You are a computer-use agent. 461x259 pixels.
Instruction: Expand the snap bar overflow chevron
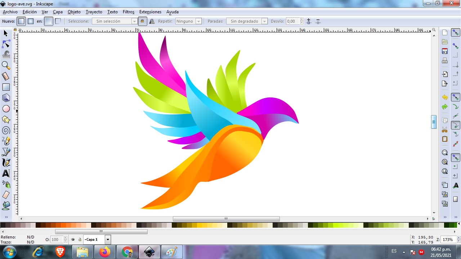point(456,217)
